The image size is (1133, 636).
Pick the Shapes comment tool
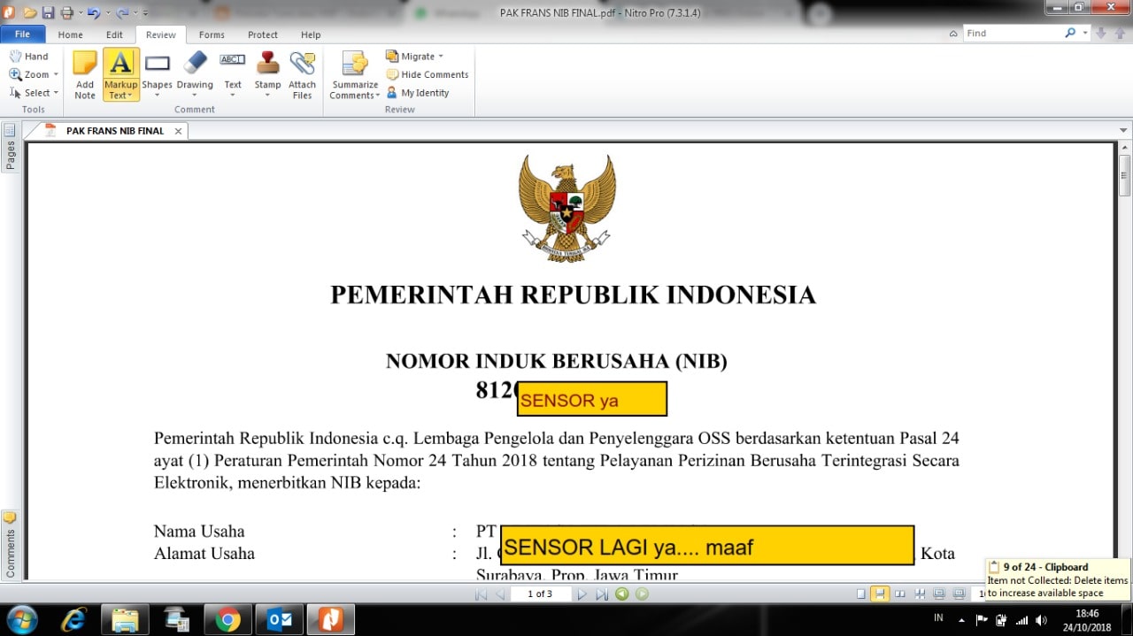[x=158, y=74]
